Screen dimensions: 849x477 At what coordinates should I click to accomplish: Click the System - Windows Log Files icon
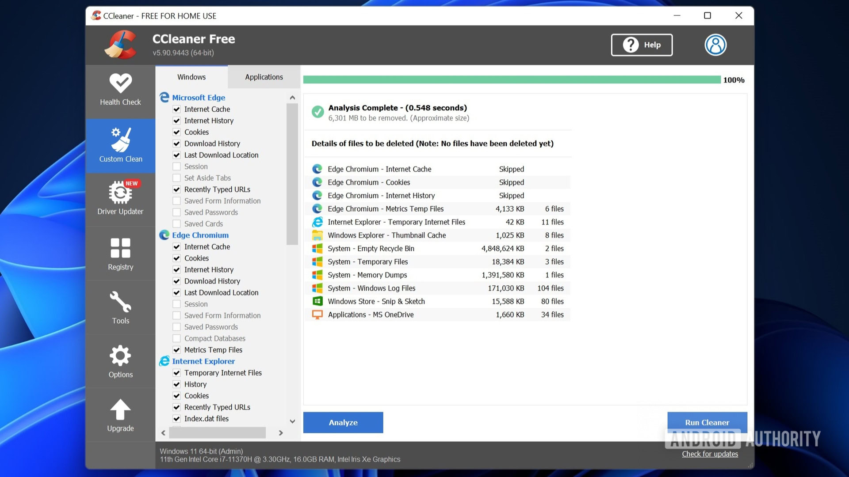tap(317, 288)
